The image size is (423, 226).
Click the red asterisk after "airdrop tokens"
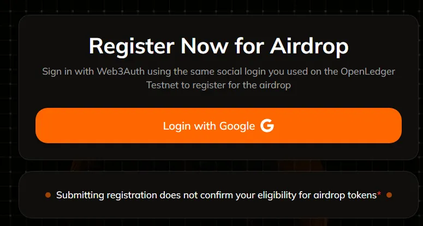pos(379,194)
